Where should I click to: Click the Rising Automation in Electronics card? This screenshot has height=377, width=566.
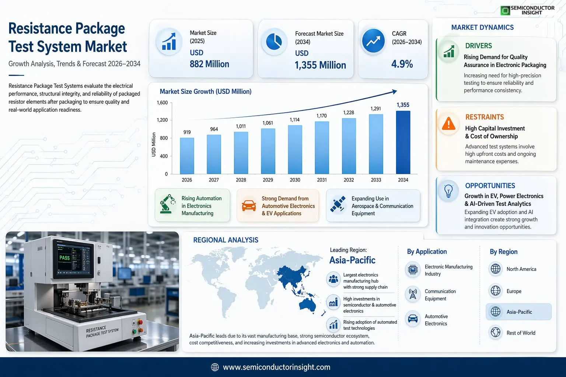(x=192, y=205)
